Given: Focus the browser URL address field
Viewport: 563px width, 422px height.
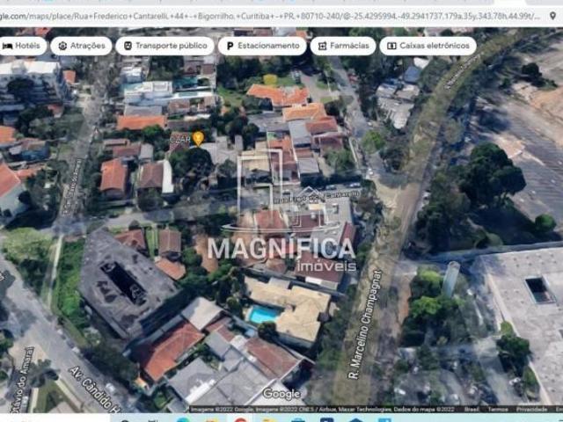Looking at the screenshot, I should coord(271,16).
